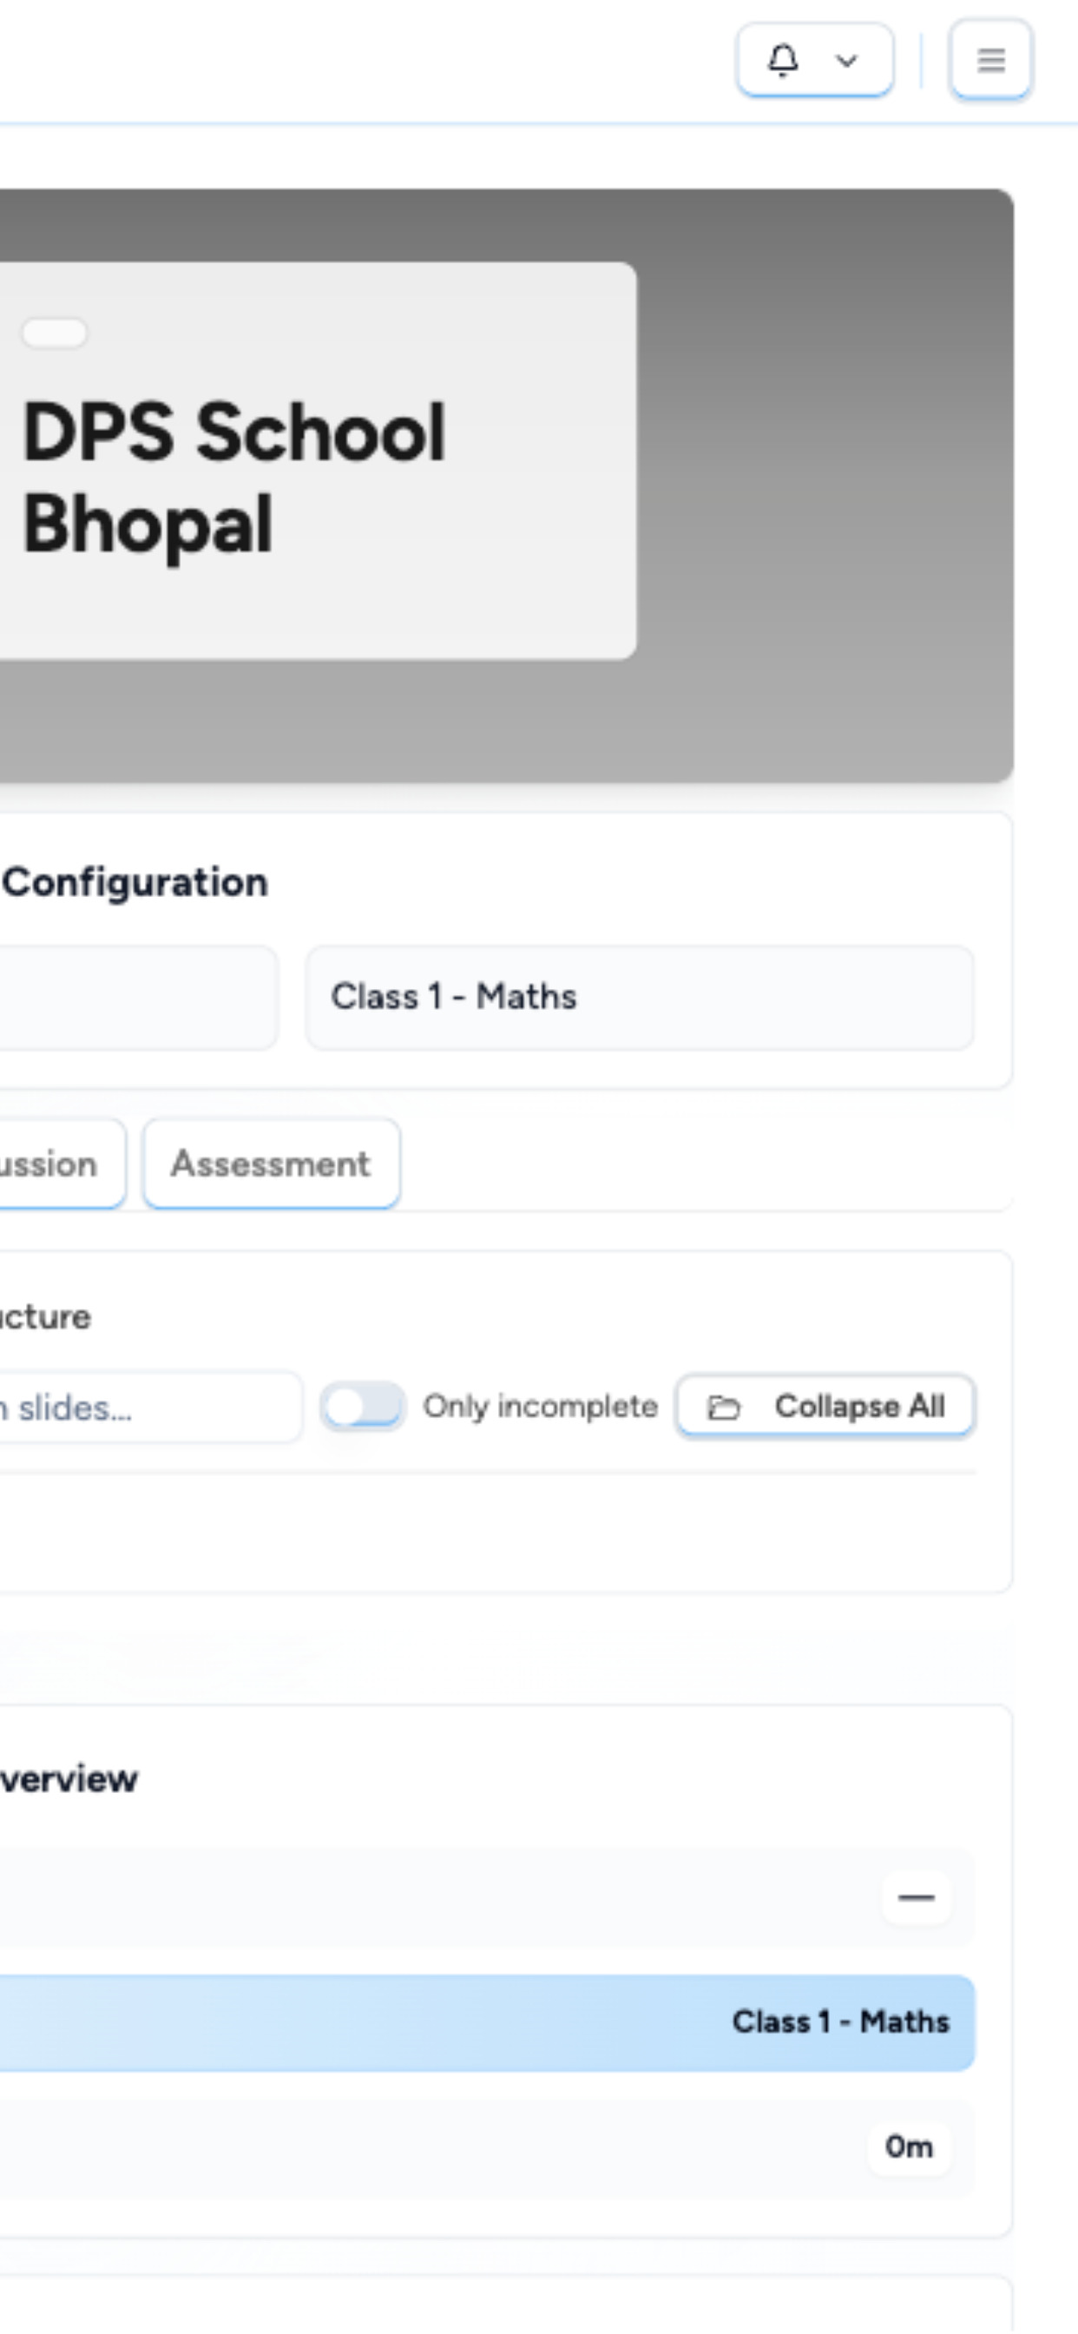
Task: Click the 0m duration badge
Action: click(x=910, y=2146)
